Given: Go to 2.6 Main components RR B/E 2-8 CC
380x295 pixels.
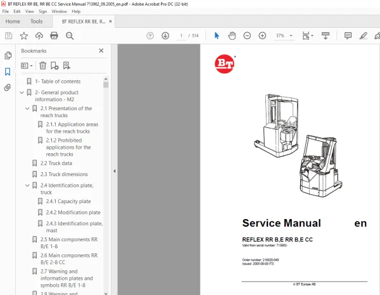Looking at the screenshot, I should tap(69, 259).
